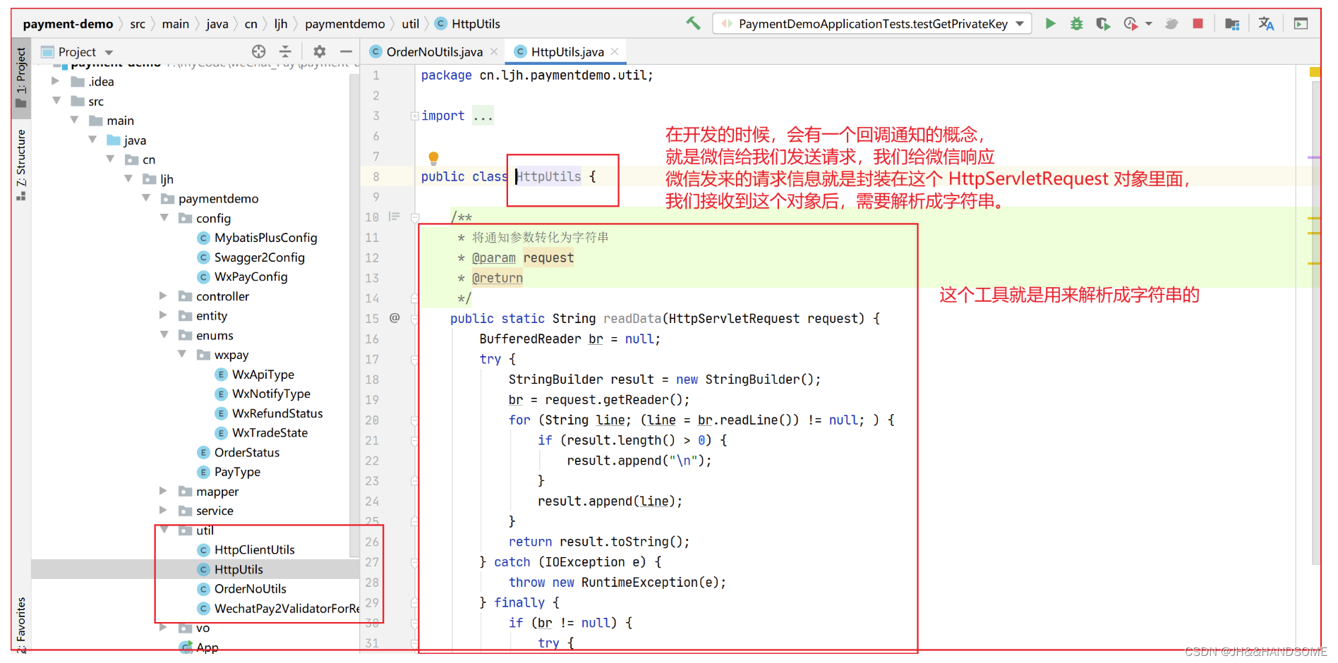This screenshot has width=1338, height=663.
Task: Expand the service package
Action: pos(164,510)
